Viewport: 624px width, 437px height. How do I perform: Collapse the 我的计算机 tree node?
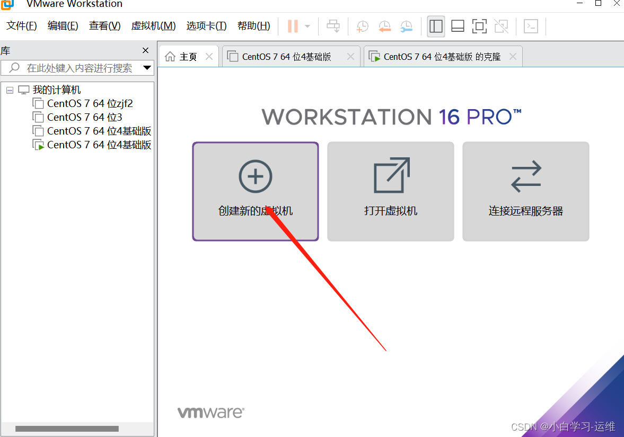tap(10, 90)
